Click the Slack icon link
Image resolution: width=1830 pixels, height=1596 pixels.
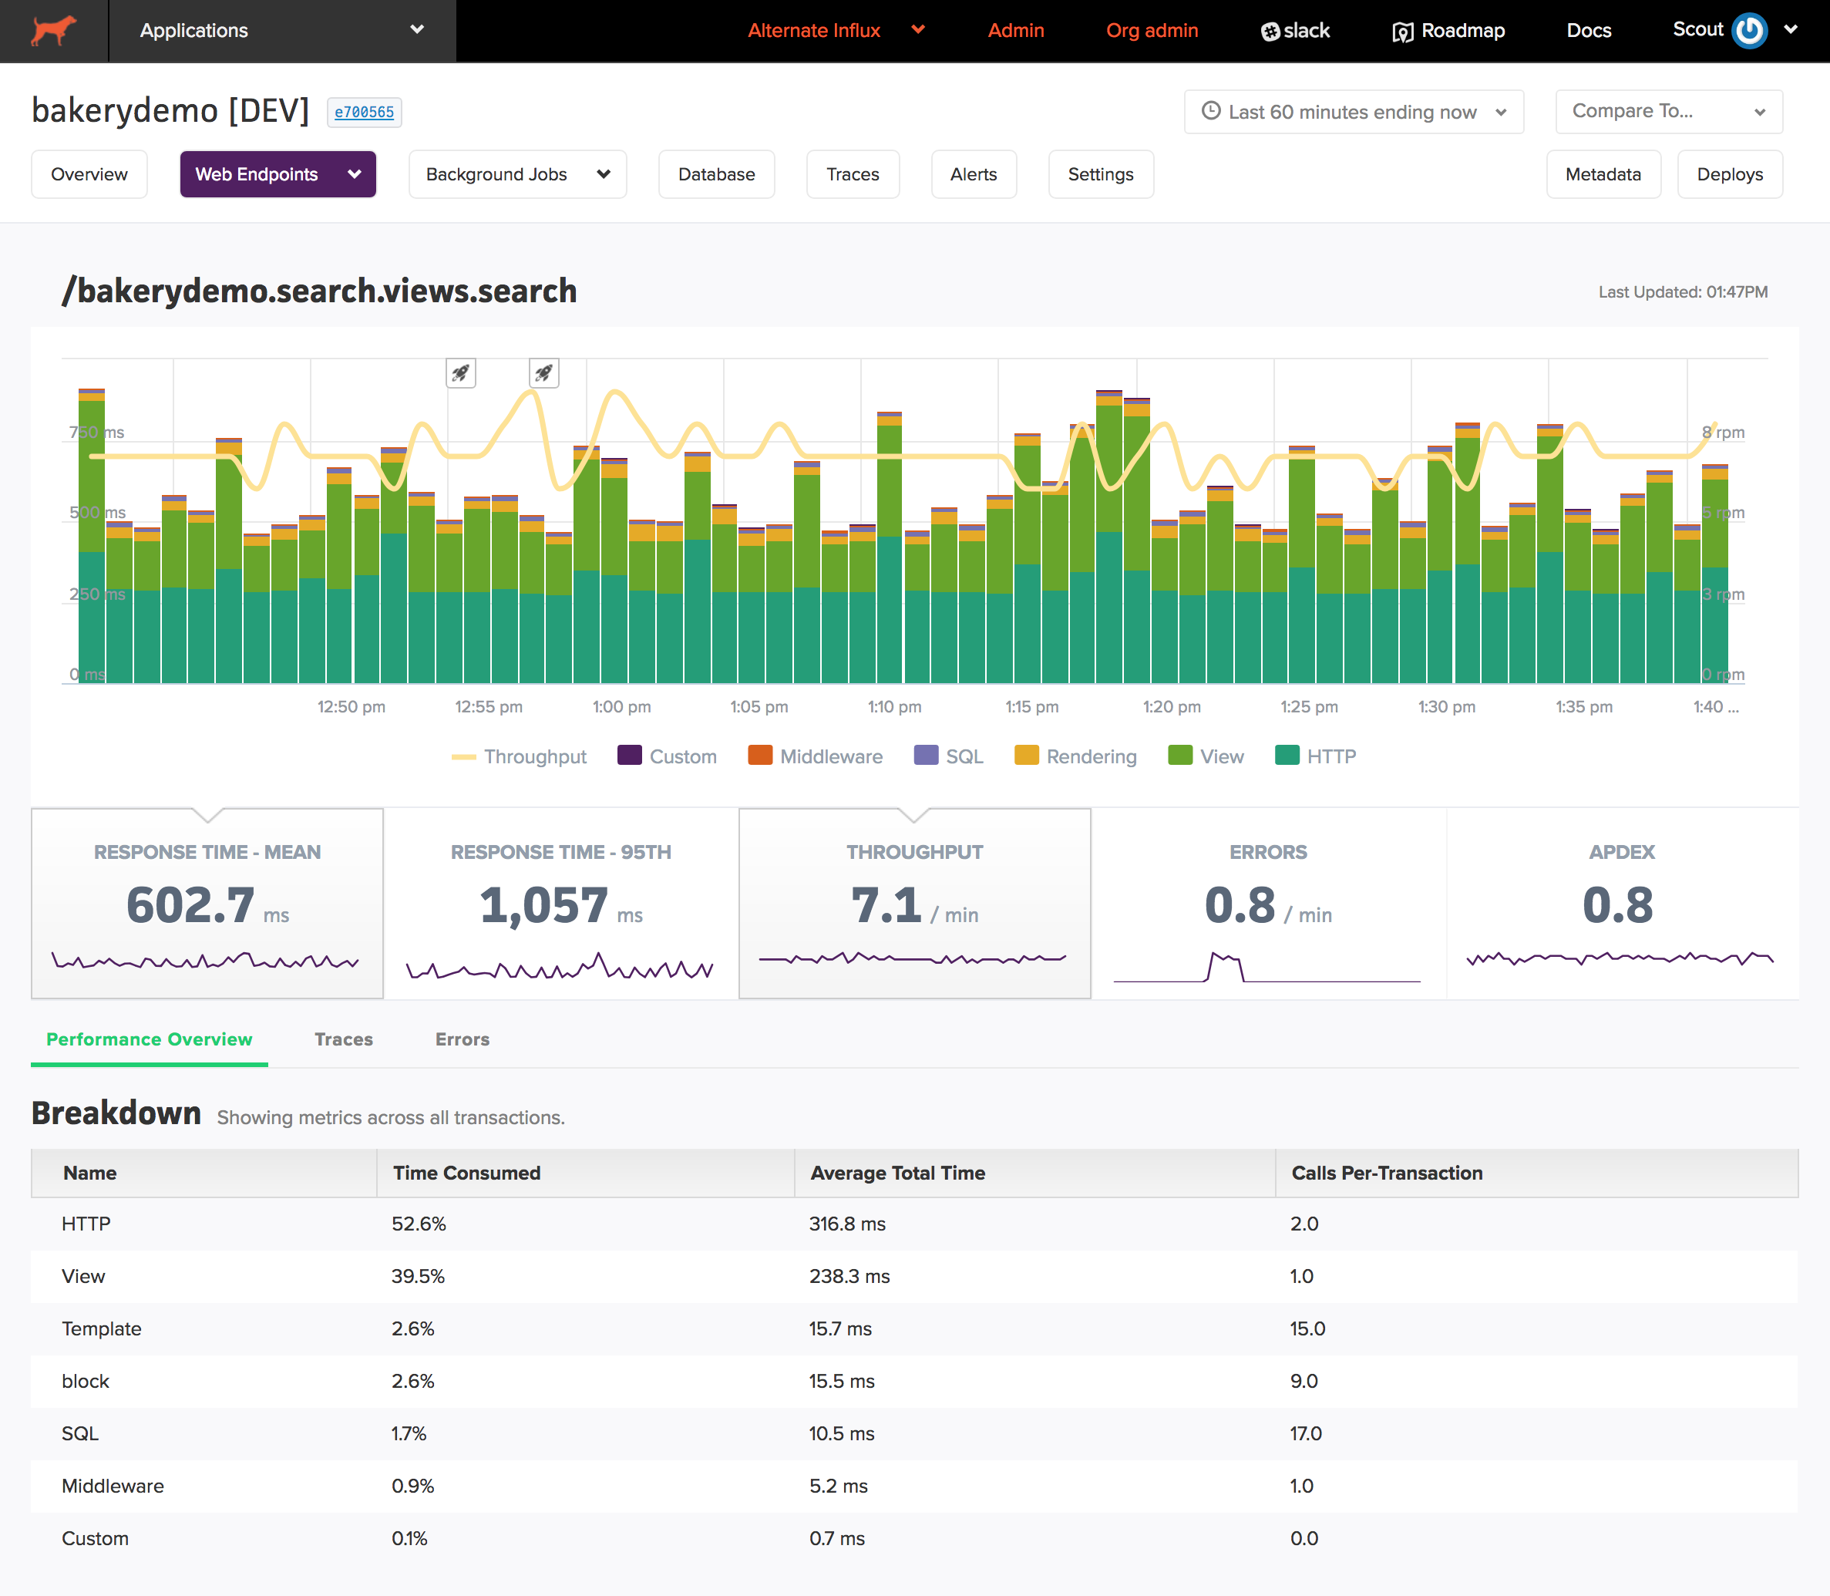click(x=1295, y=30)
